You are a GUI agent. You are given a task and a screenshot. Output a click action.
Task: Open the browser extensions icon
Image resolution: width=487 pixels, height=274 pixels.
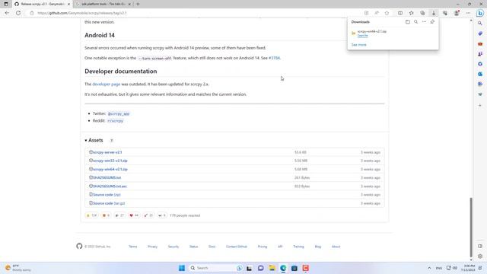pyautogui.click(x=445, y=13)
